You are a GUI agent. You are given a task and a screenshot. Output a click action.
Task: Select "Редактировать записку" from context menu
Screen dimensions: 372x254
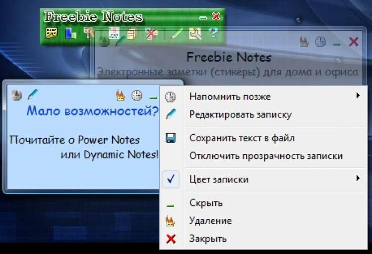240,115
